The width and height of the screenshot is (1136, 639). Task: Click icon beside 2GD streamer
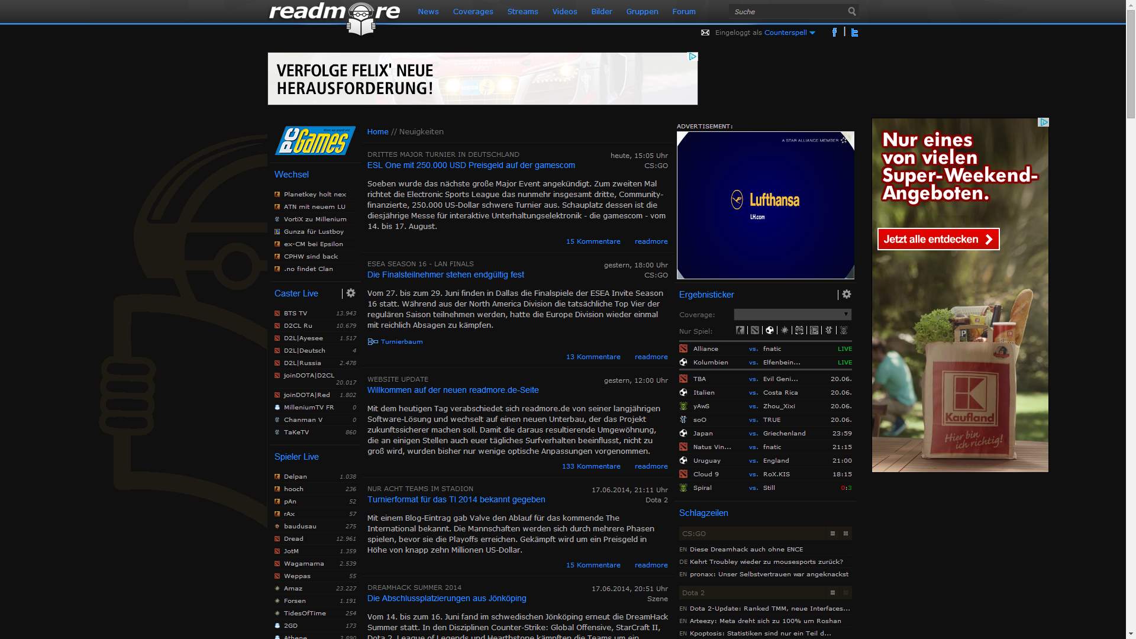click(277, 625)
